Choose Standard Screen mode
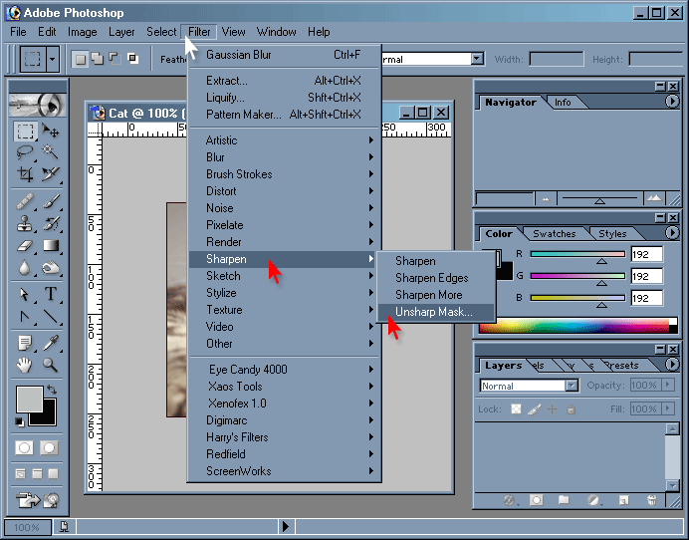Viewport: 689px width, 540px height. [21, 473]
